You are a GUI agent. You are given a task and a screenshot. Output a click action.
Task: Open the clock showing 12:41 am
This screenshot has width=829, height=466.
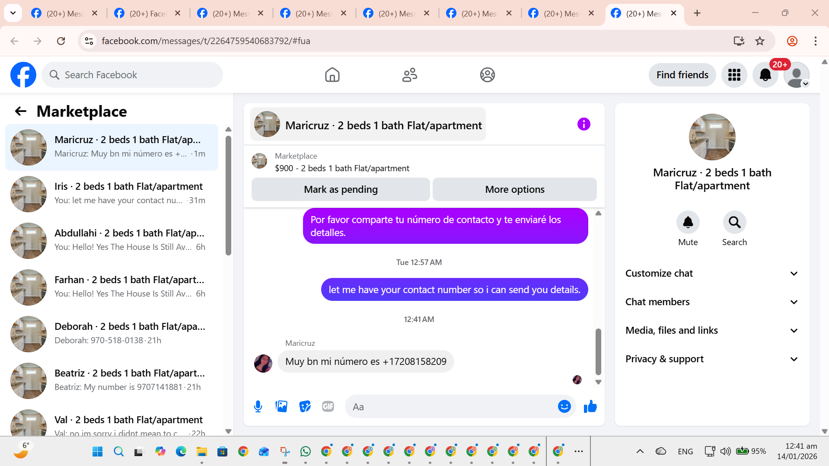[x=797, y=451]
